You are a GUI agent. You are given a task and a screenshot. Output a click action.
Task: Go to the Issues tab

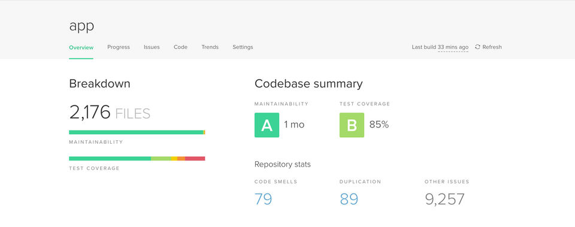pos(152,47)
